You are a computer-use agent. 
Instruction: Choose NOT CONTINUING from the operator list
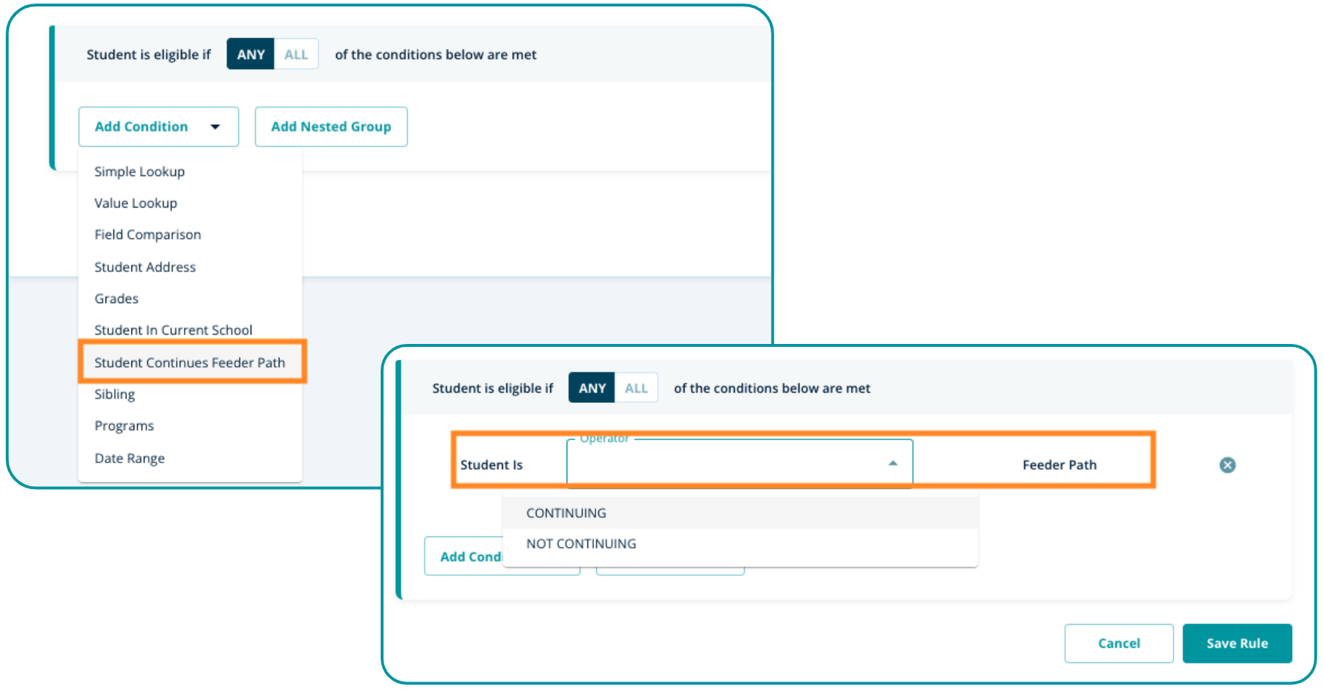coord(581,544)
